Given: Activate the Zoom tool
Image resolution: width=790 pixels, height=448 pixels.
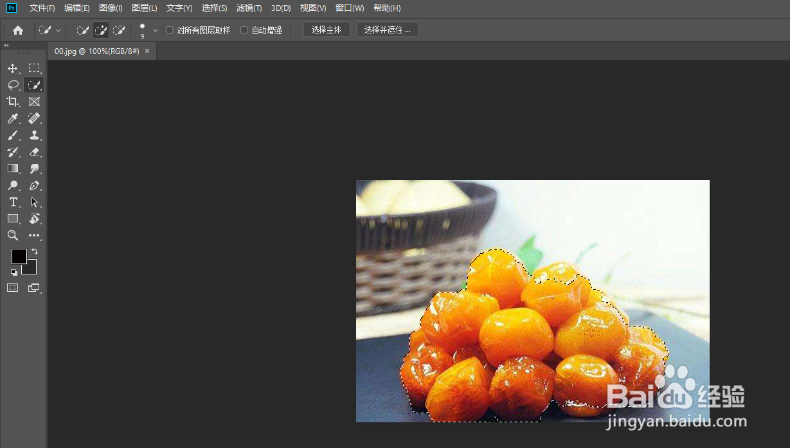Looking at the screenshot, I should point(13,235).
